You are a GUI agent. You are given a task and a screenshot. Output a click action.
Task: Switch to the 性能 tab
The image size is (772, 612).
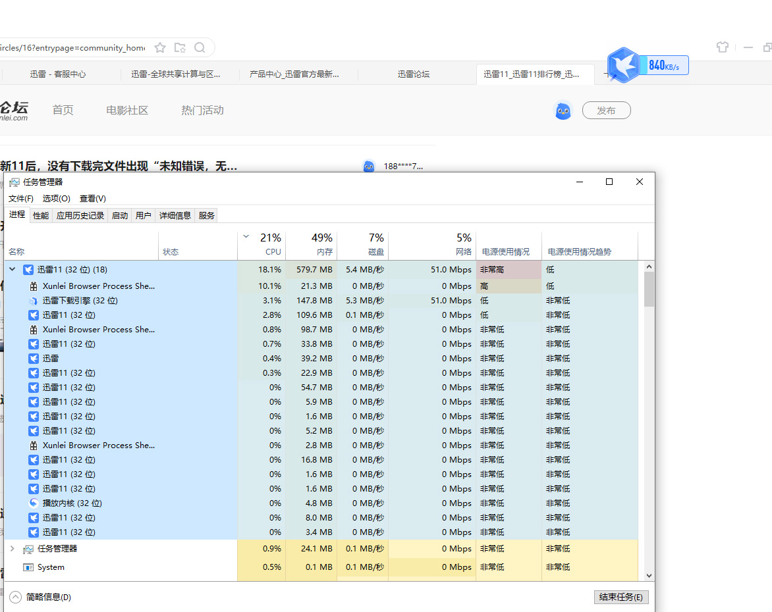[40, 215]
